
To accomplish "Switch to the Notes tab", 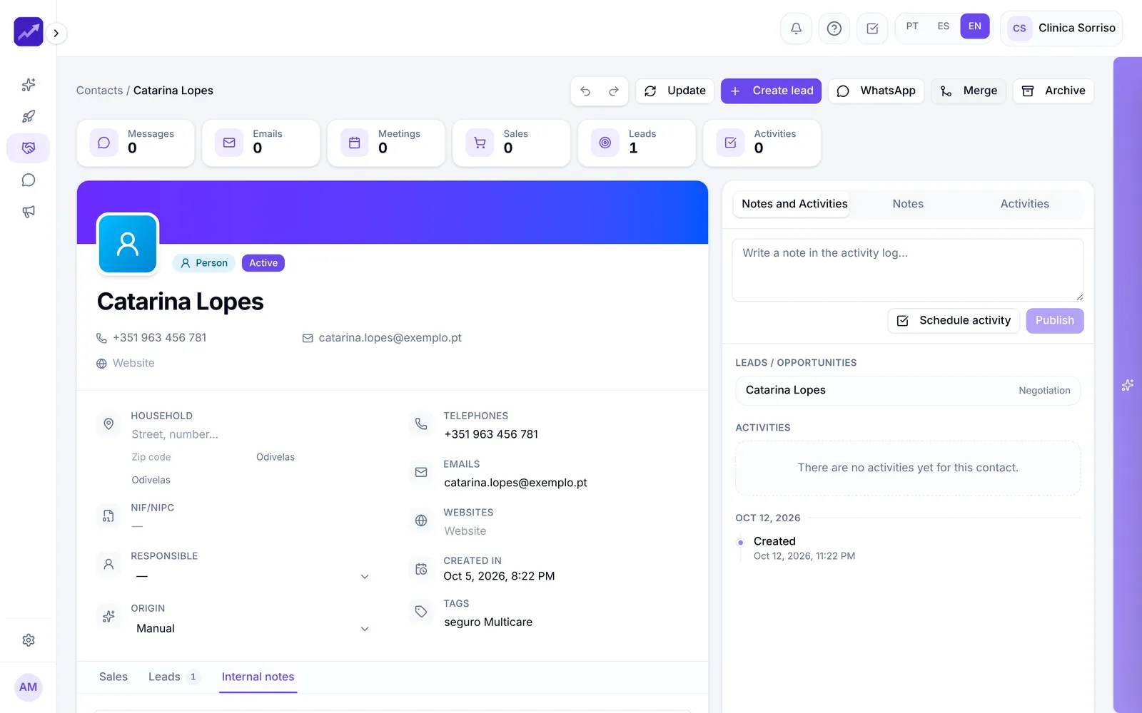I will (x=908, y=204).
